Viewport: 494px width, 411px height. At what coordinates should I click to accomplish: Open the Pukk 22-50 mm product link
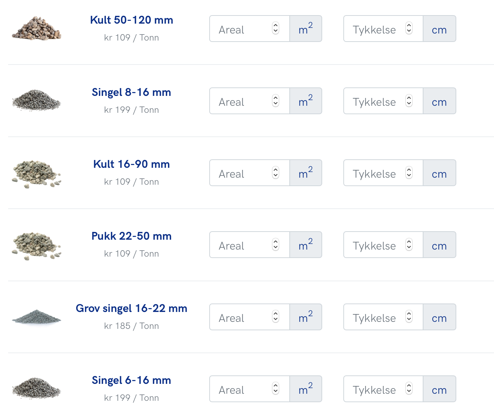coord(131,236)
